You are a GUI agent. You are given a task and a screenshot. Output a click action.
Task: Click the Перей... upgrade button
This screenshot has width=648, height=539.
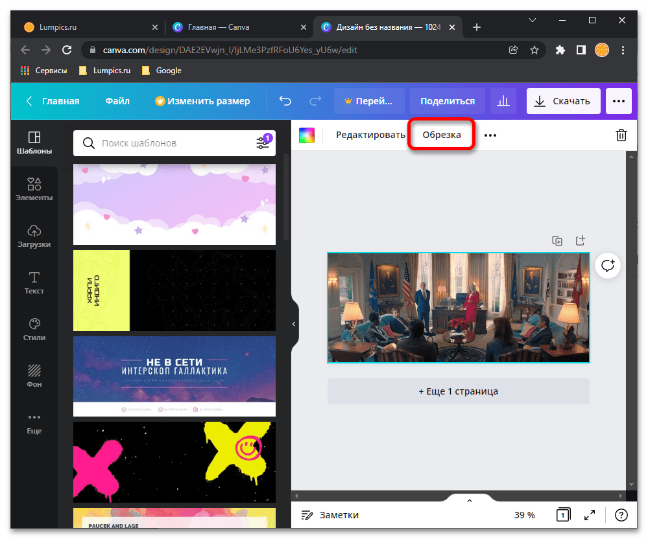(x=369, y=101)
